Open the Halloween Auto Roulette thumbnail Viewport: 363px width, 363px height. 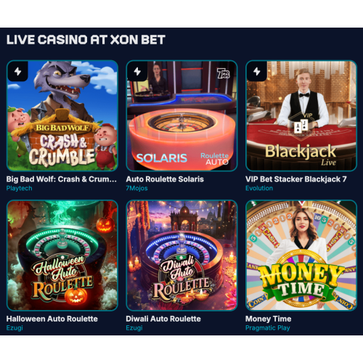62,256
